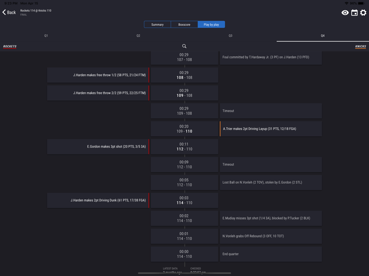Viewport: 369px width, 276px height.
Task: Switch to the Boxscore tab
Action: 184,24
